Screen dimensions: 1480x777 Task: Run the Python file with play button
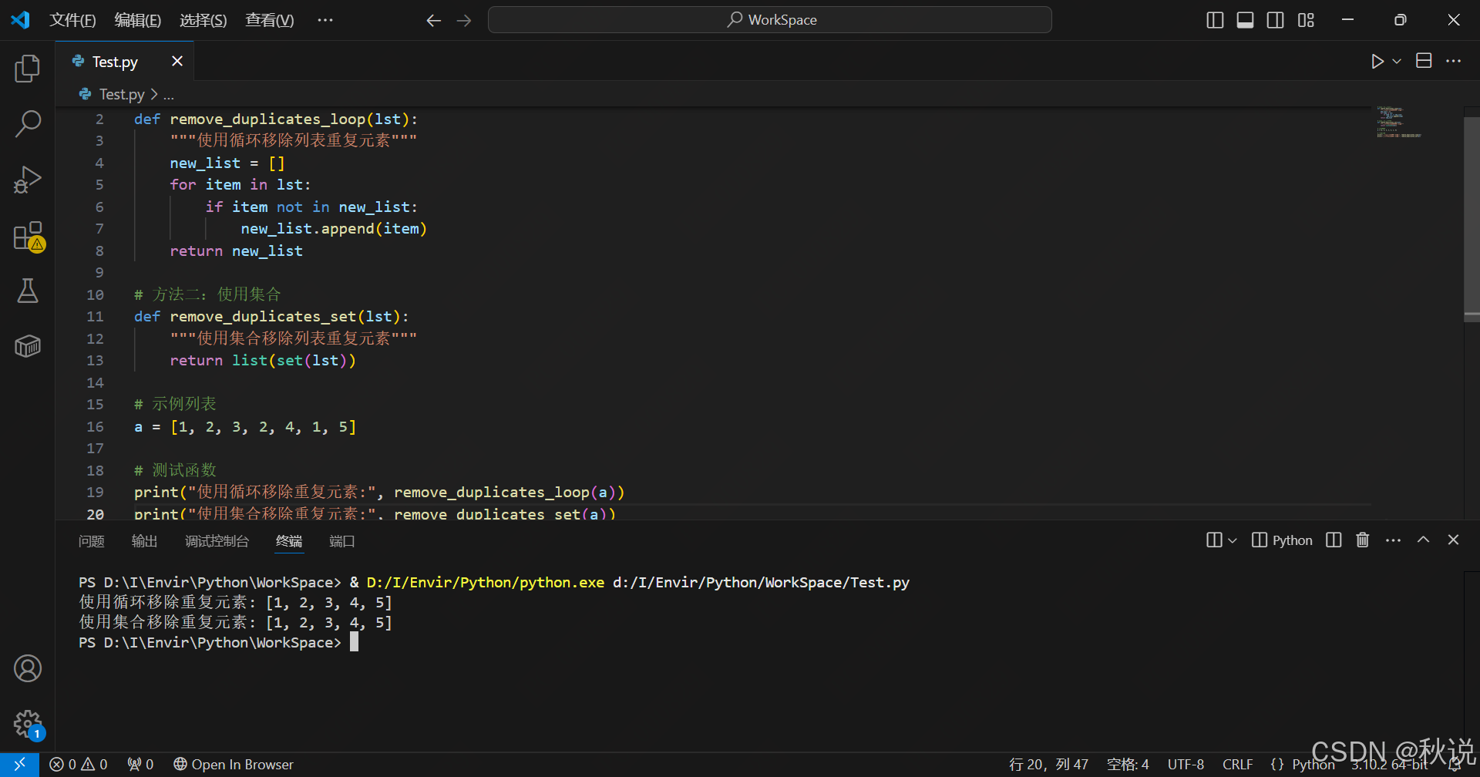pos(1377,61)
